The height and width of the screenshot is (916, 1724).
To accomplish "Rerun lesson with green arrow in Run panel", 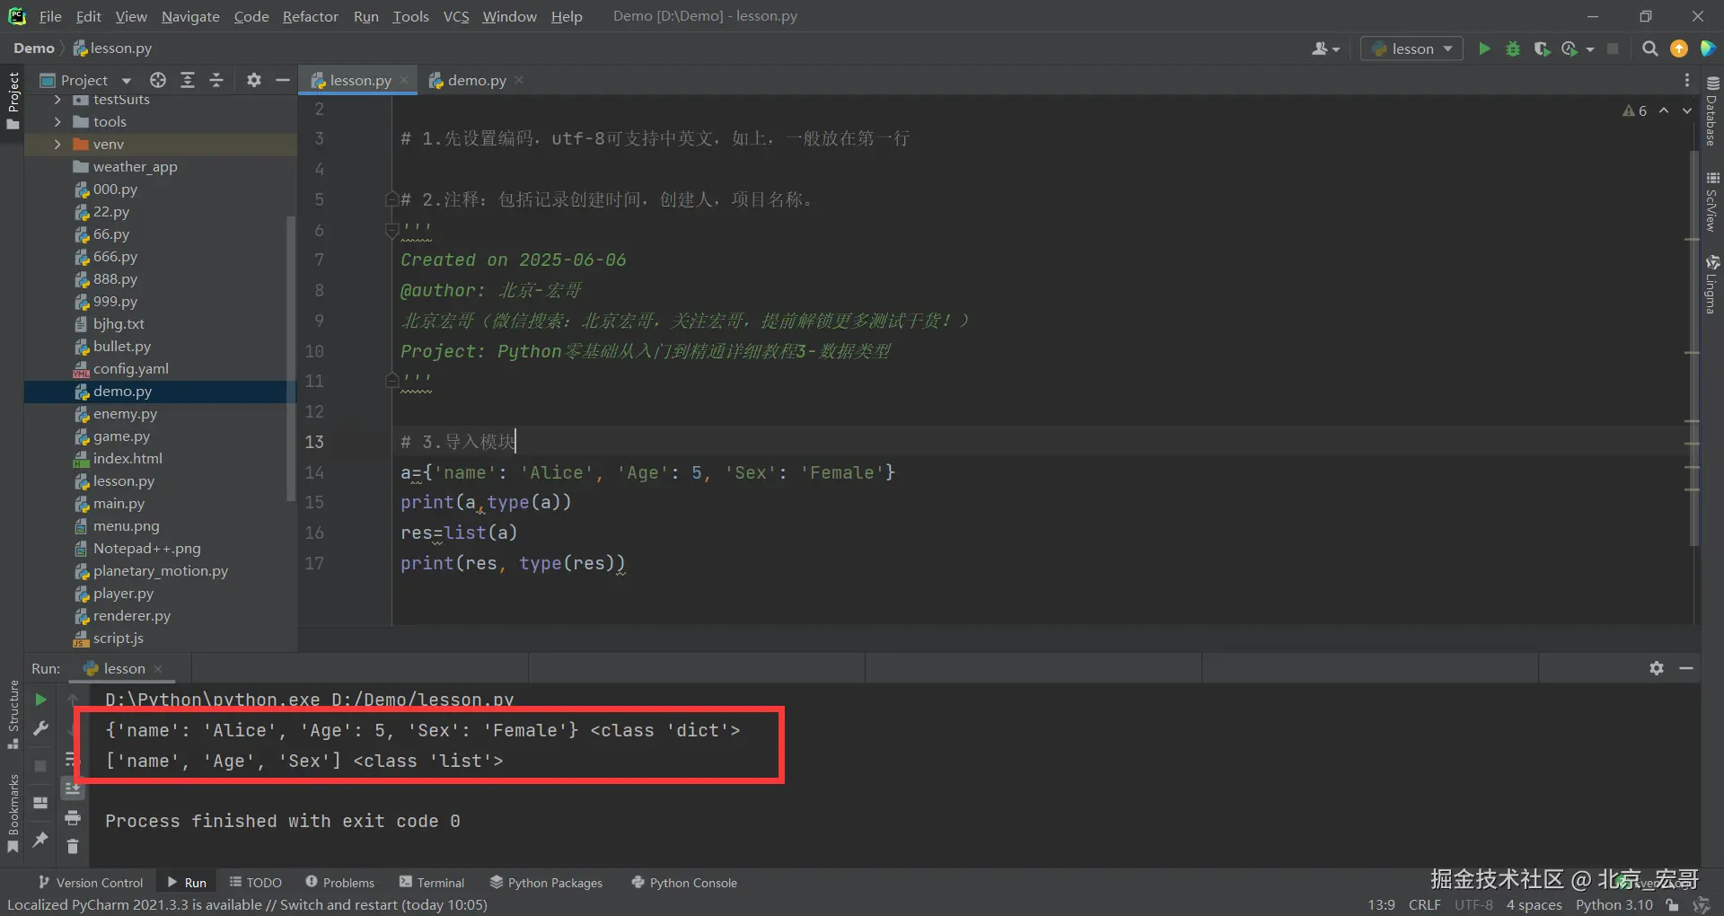I will point(40,700).
